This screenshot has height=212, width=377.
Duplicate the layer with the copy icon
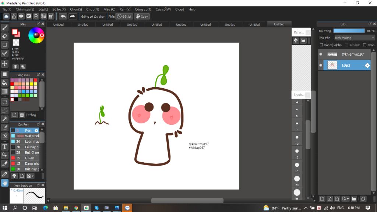point(363,199)
